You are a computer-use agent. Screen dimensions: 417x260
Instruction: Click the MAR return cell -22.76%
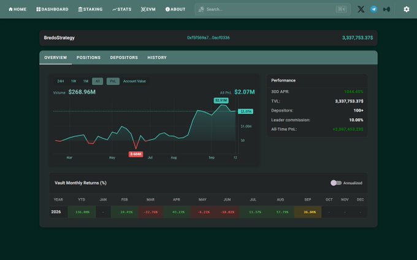(x=150, y=212)
